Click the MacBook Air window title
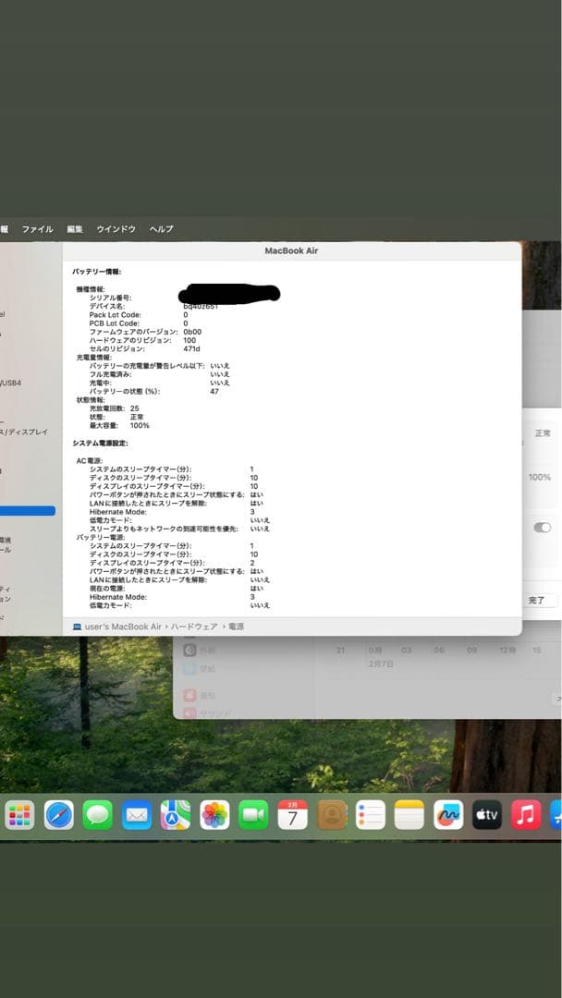 [291, 250]
